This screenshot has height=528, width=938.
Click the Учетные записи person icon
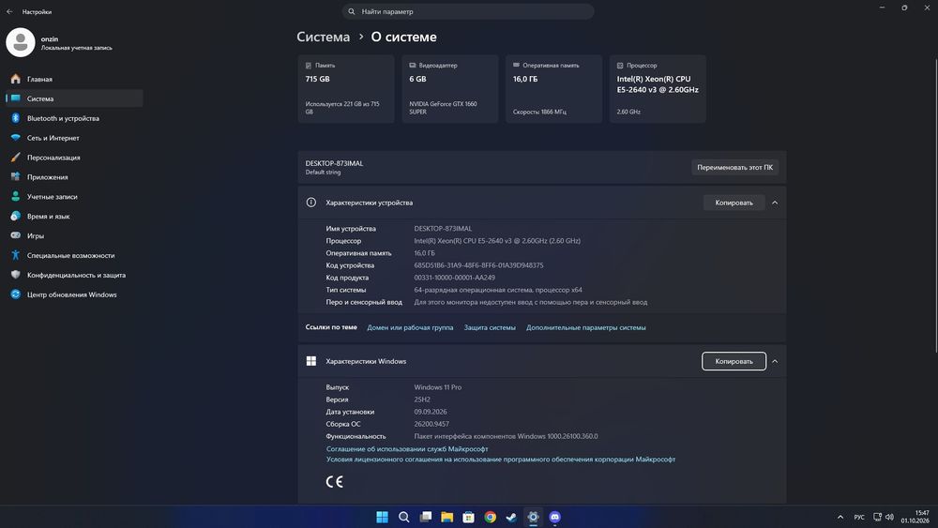[16, 197]
